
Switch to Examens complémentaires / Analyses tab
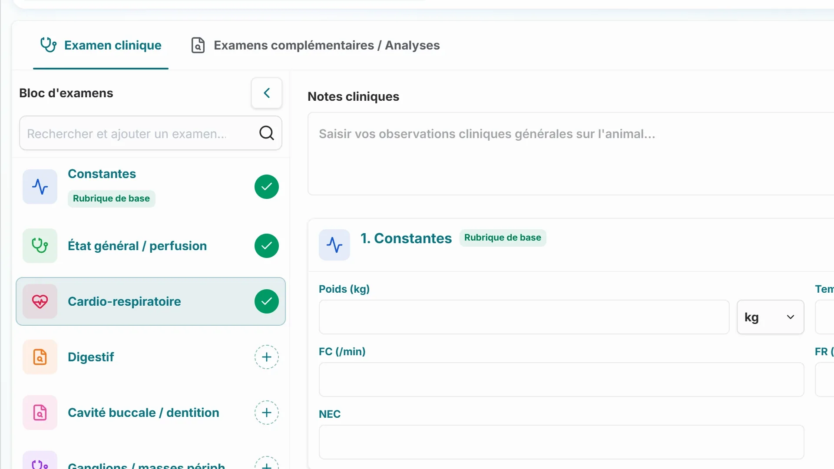point(315,45)
